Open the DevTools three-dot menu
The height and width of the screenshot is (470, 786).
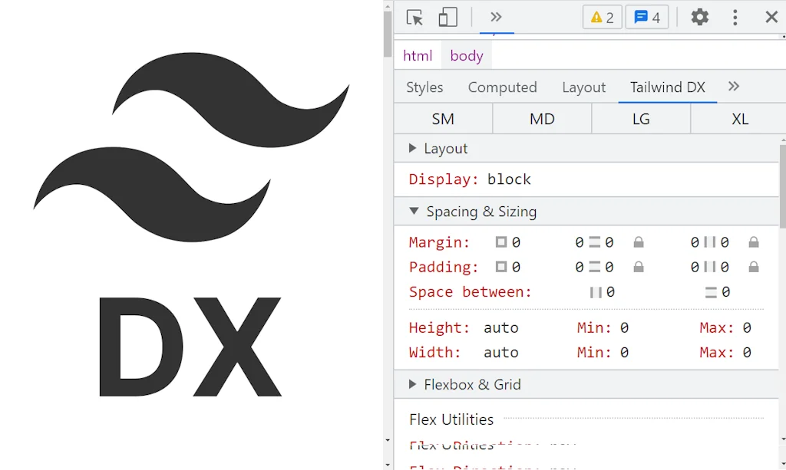[735, 18]
